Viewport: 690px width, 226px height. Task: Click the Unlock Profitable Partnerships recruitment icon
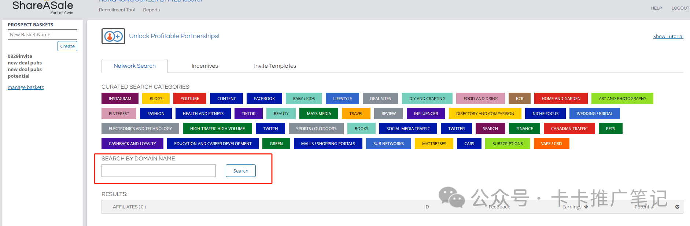coord(113,36)
